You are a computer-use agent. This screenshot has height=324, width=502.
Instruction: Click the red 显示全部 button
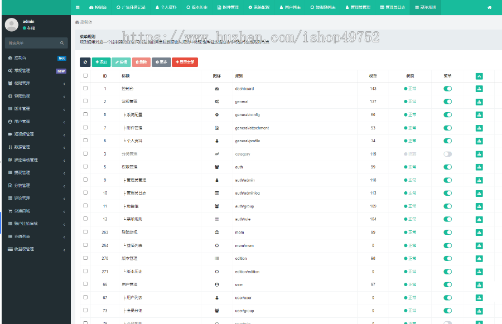[x=185, y=62]
